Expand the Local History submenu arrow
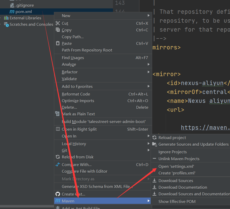The height and width of the screenshot is (209, 230). click(149, 143)
